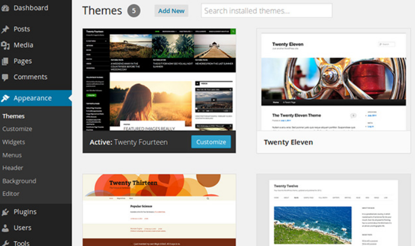This screenshot has width=415, height=246.
Task: Click the Tools wrench icon
Action: click(x=5, y=243)
